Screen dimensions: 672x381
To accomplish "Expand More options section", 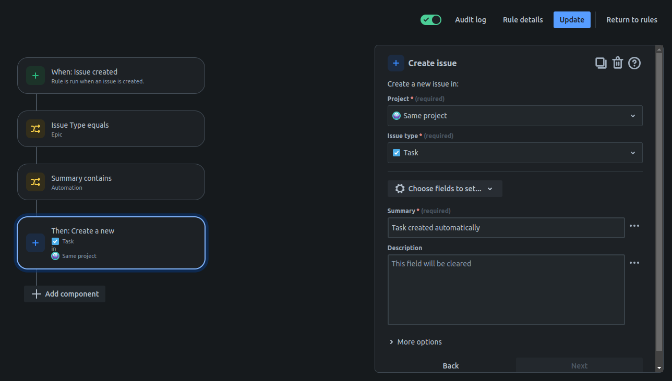I will click(x=415, y=342).
